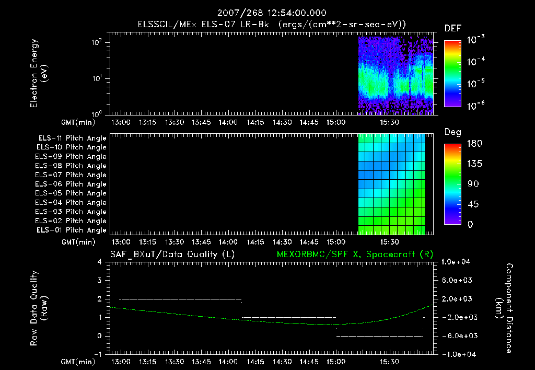Click the -6.0e+03 distance tick label
The width and height of the screenshot is (535, 370).
pyautogui.click(x=460, y=336)
